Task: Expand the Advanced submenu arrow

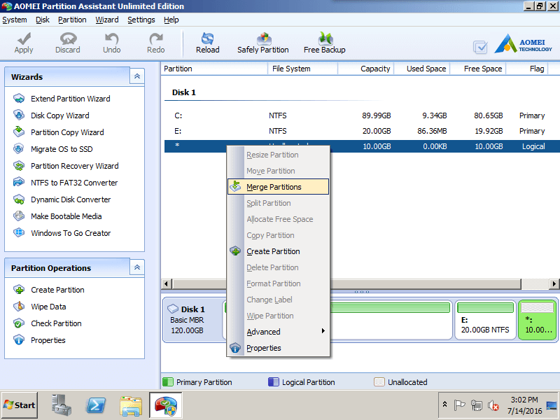Action: tap(323, 331)
